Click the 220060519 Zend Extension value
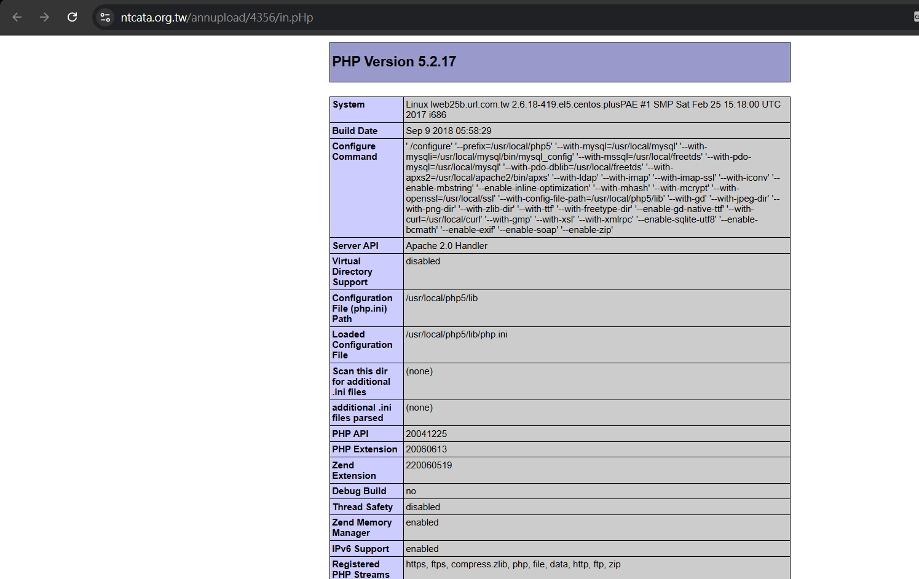Viewport: 919px width, 579px height. point(428,465)
